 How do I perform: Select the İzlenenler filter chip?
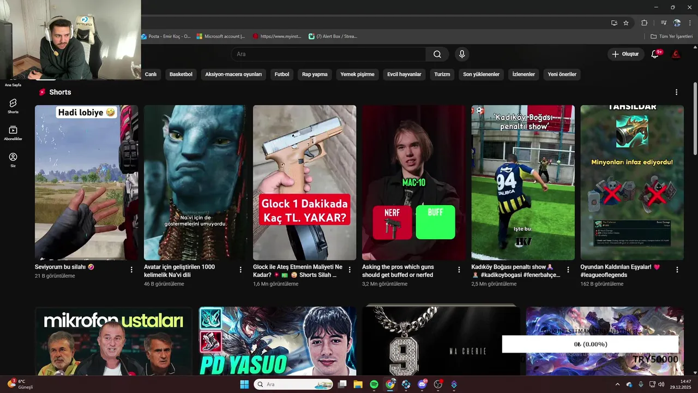523,74
